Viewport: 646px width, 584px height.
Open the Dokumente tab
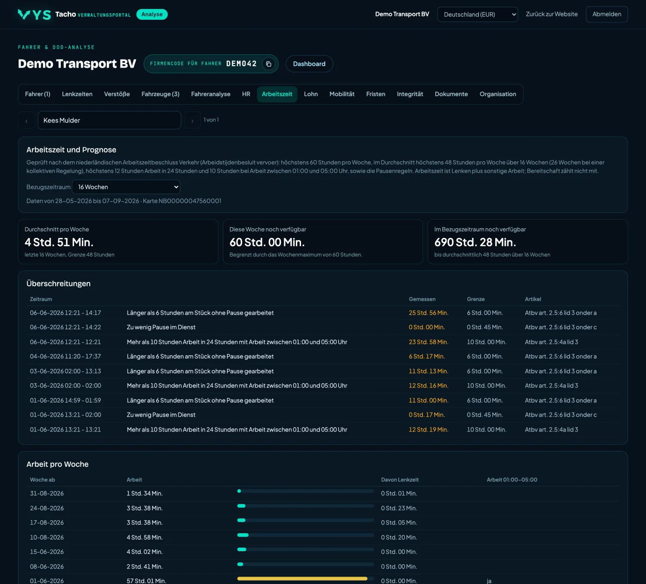coord(451,94)
